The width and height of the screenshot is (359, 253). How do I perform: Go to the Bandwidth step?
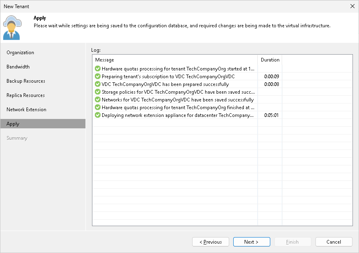(x=18, y=66)
